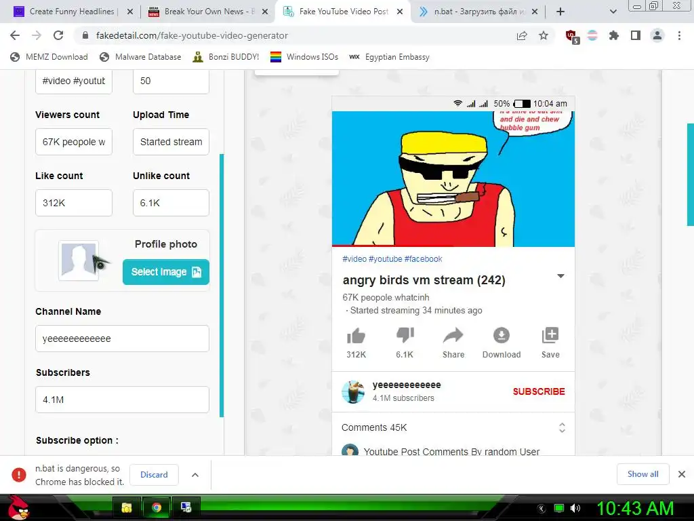Viewport: 694px width, 521px height.
Task: Click the red download warning icon
Action: click(x=19, y=474)
